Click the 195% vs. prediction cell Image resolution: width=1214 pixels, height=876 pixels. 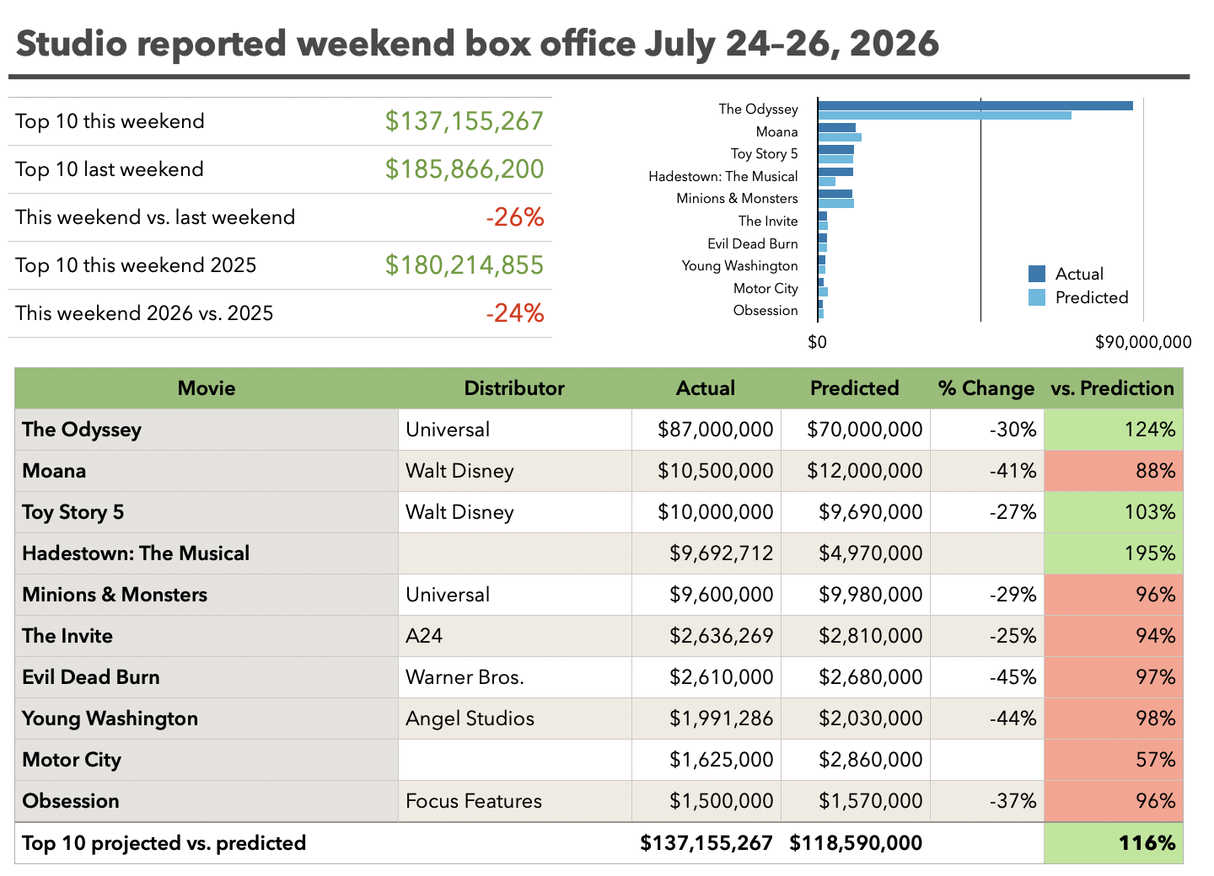1113,553
